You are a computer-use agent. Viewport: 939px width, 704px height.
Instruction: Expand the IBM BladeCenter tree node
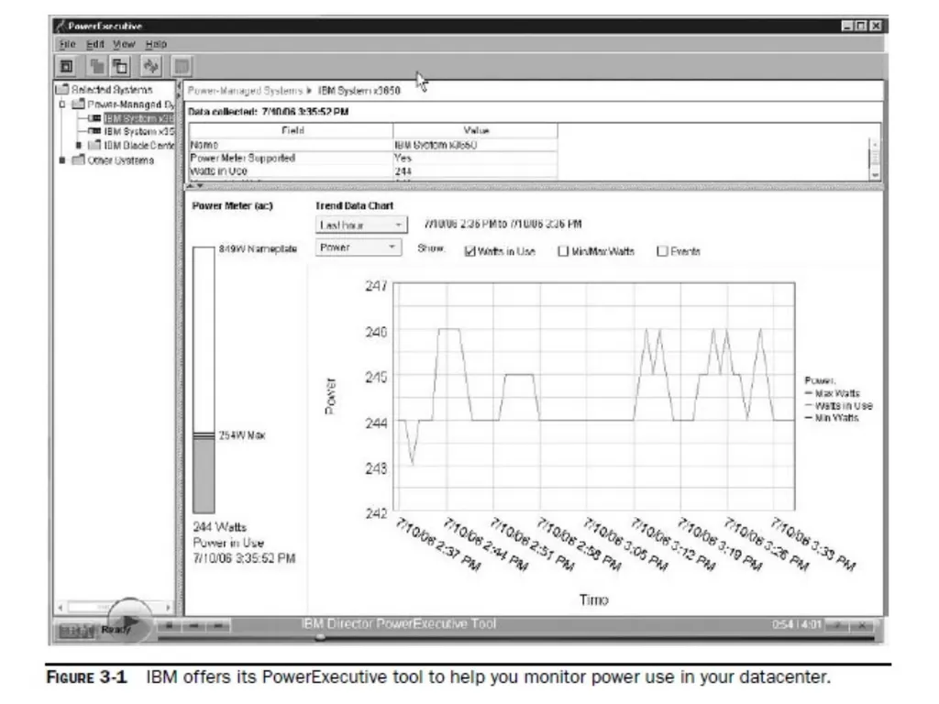79,146
